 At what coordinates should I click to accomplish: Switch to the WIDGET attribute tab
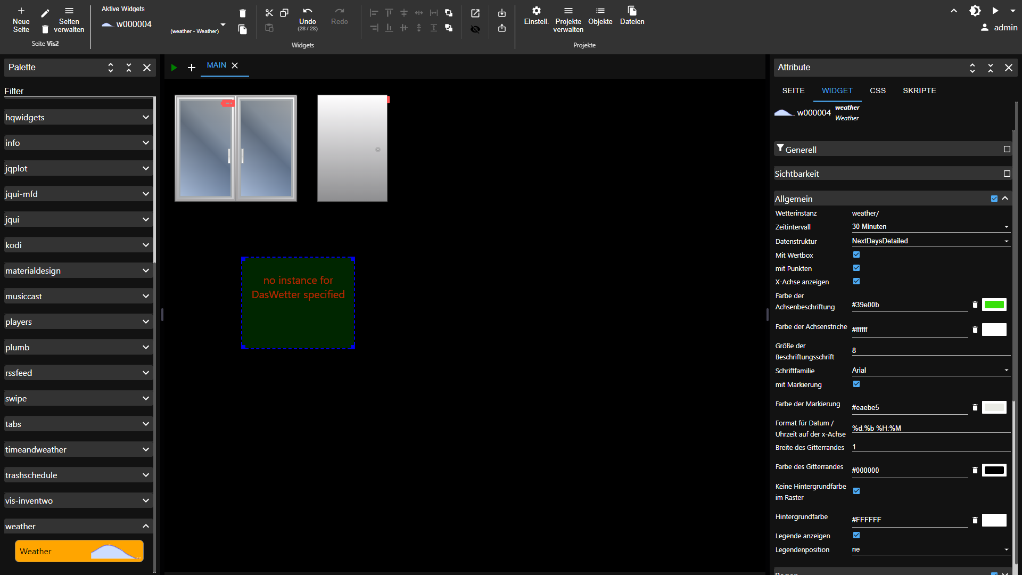[x=837, y=91]
